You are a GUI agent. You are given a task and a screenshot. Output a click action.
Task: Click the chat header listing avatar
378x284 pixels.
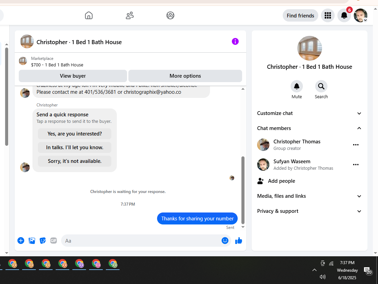point(27,41)
